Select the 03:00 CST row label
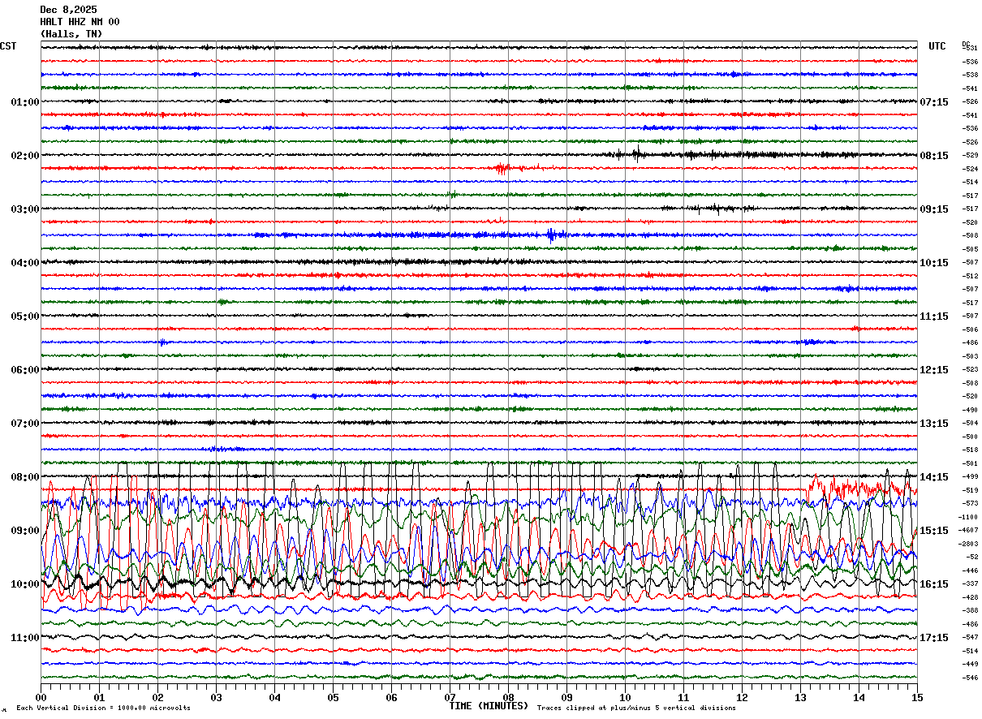The image size is (982, 719). pyautogui.click(x=25, y=209)
